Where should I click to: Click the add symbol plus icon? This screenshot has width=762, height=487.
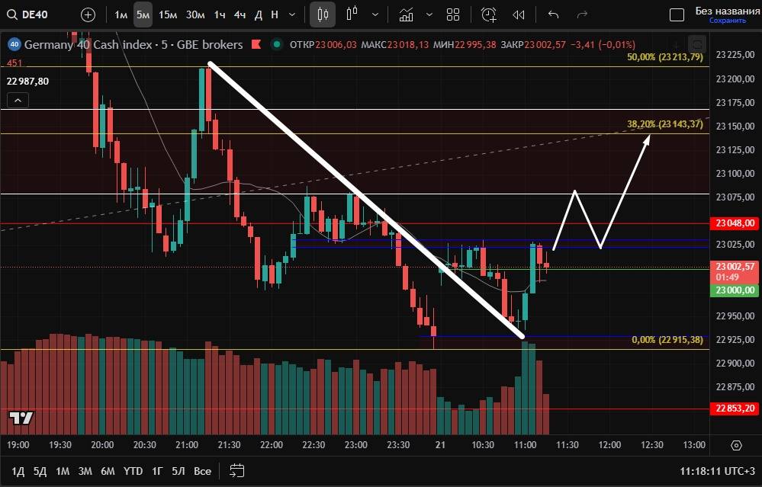tap(88, 14)
